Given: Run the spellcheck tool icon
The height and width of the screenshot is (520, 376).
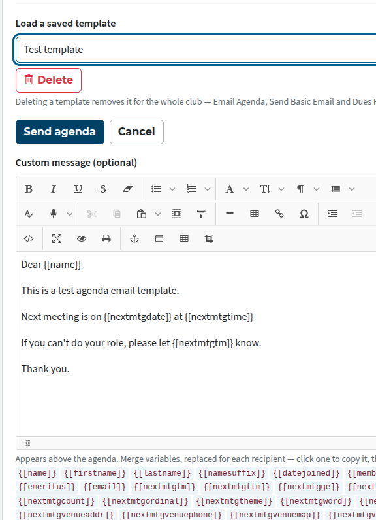Looking at the screenshot, I should click(x=29, y=214).
